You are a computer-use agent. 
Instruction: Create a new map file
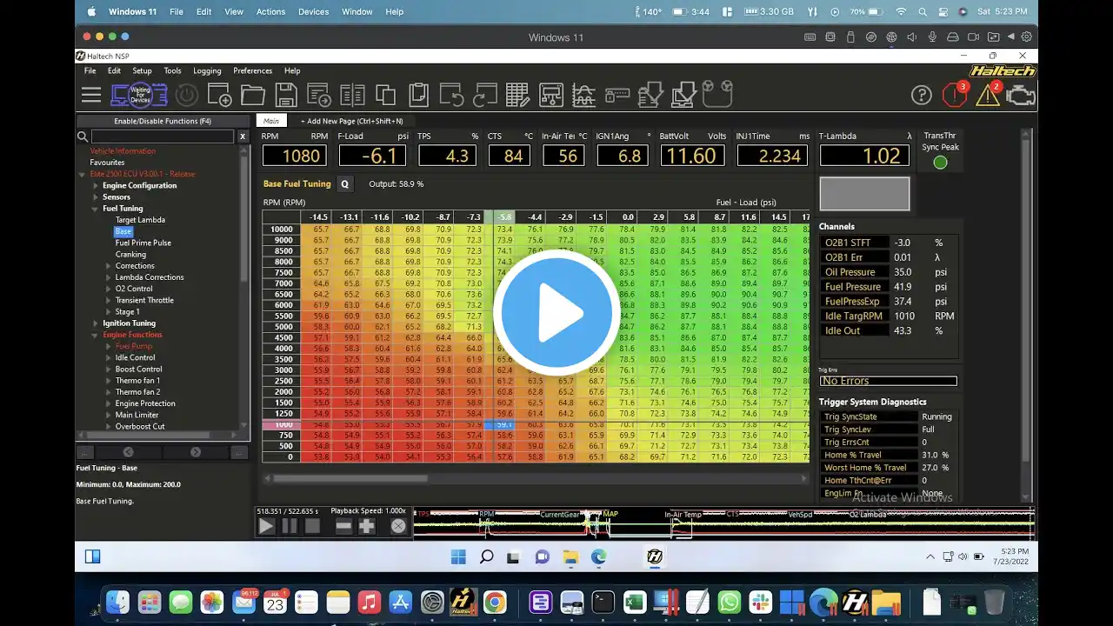pos(219,95)
